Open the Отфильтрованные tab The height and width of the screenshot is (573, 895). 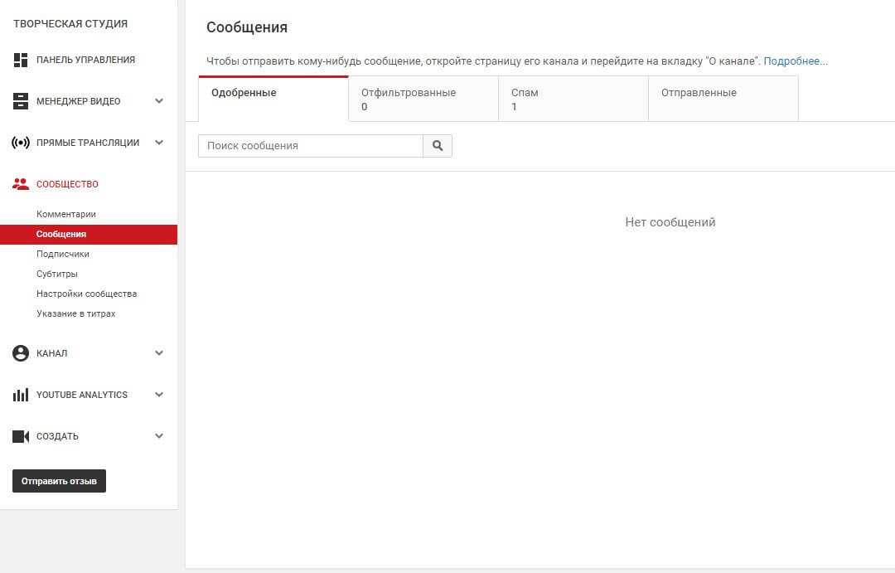423,99
